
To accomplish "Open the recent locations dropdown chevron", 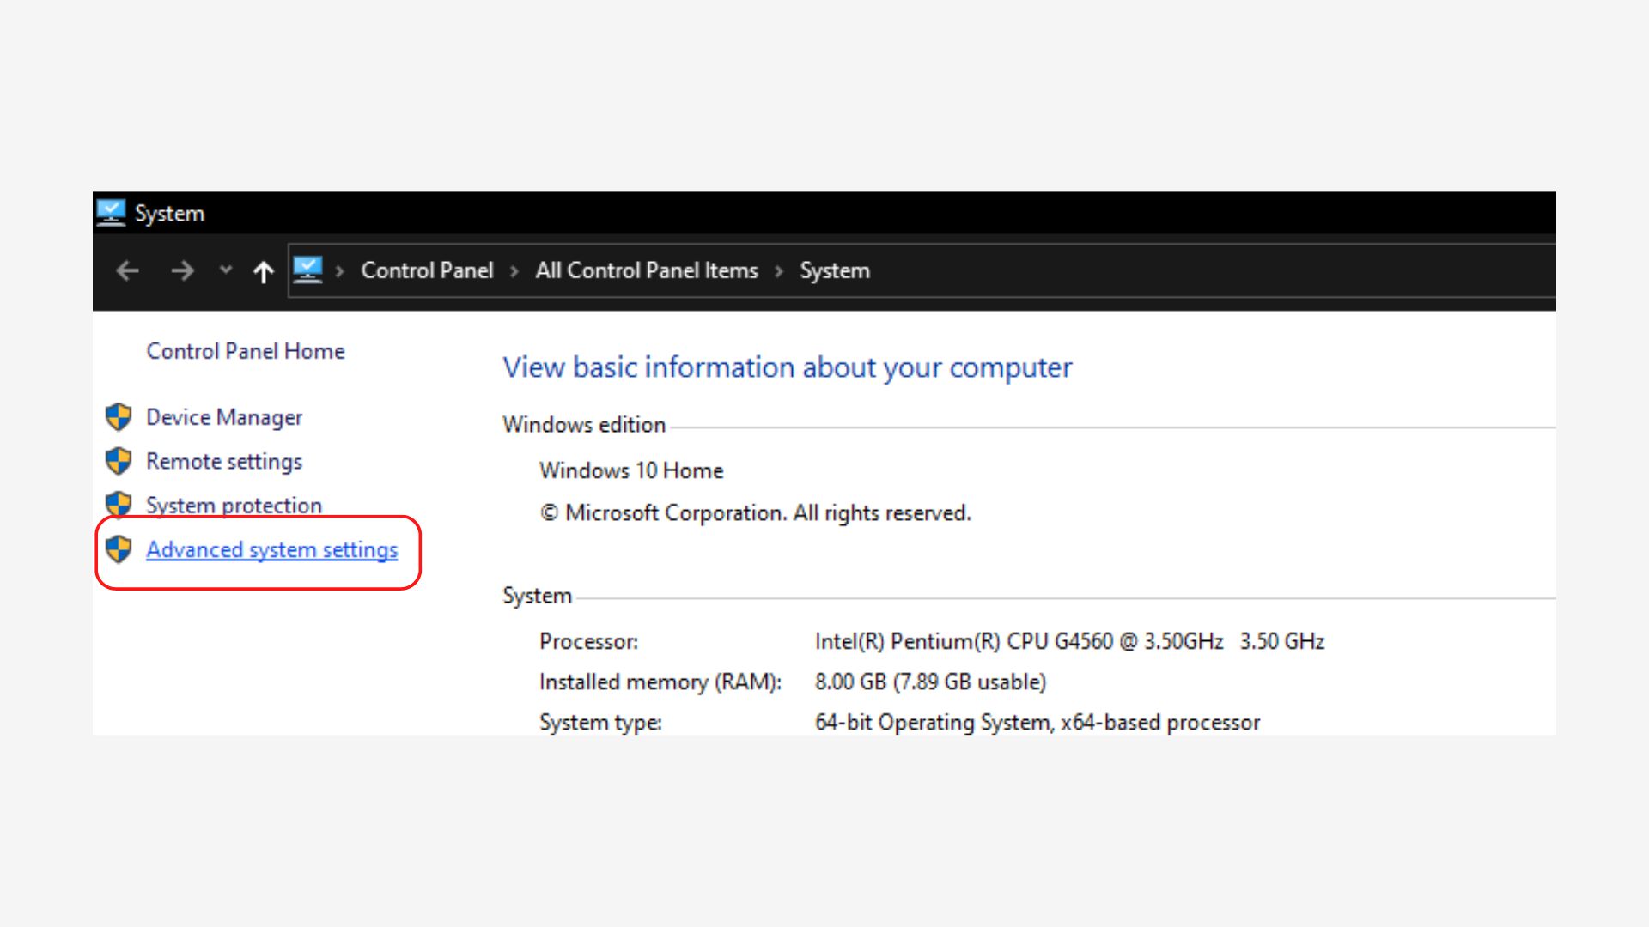I will click(225, 270).
